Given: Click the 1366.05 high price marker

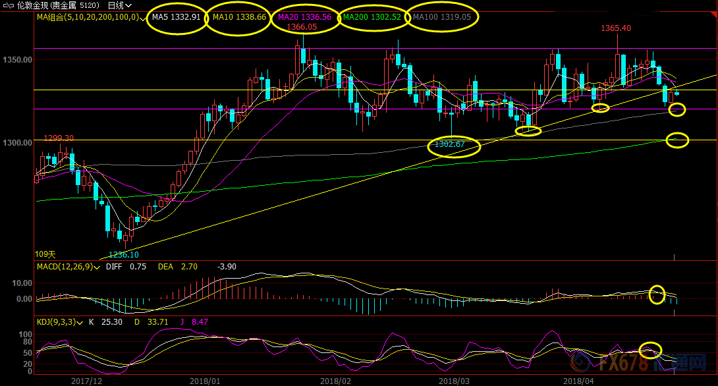Looking at the screenshot, I should [302, 27].
